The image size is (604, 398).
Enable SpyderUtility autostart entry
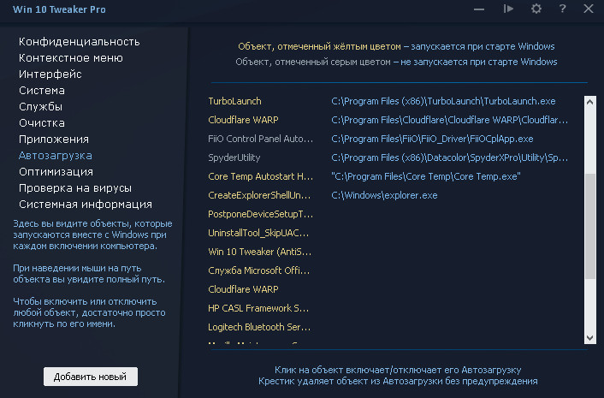point(234,157)
